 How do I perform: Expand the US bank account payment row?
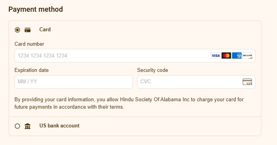coord(135,126)
